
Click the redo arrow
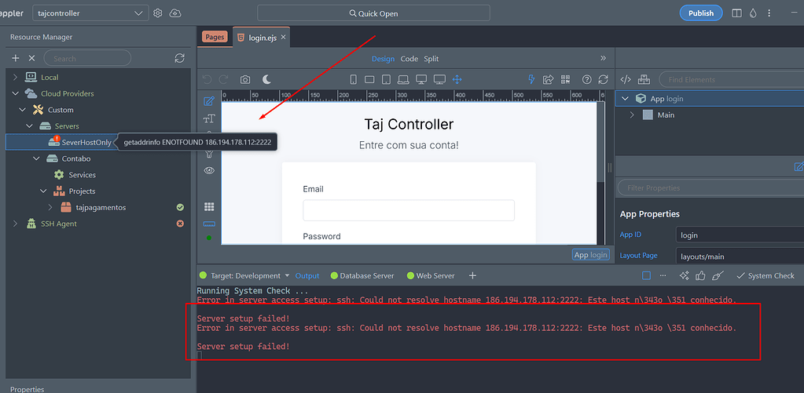pos(223,79)
